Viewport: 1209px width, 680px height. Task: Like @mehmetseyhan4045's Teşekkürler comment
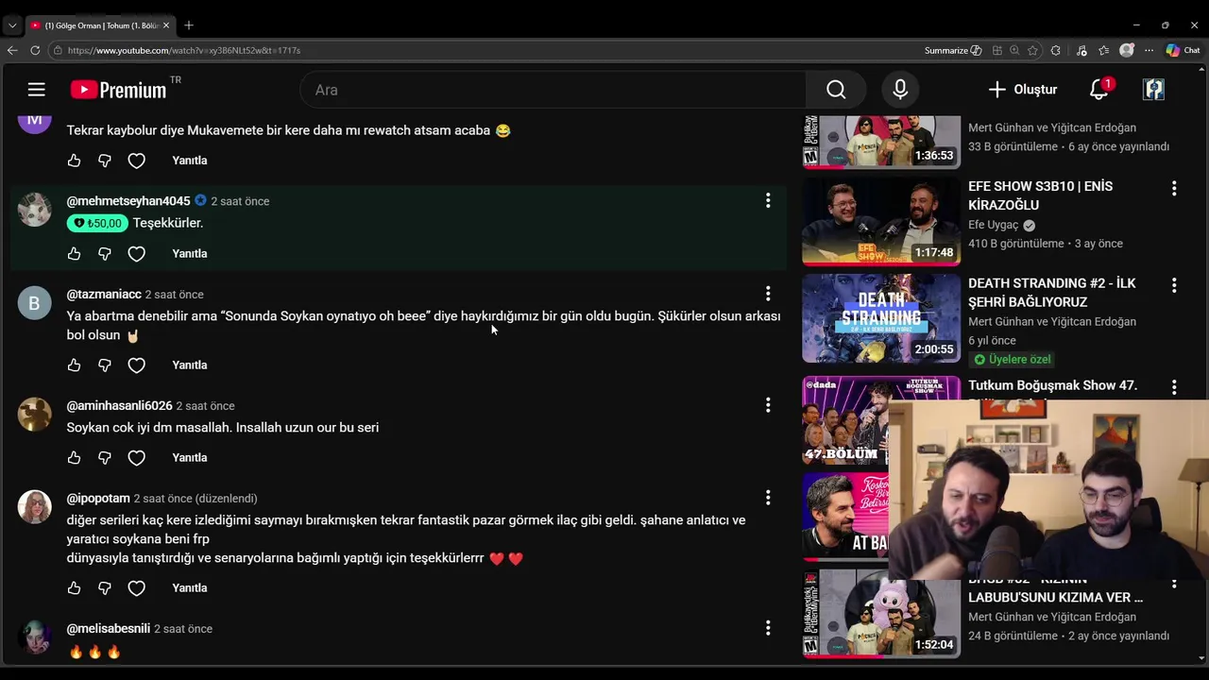point(74,254)
